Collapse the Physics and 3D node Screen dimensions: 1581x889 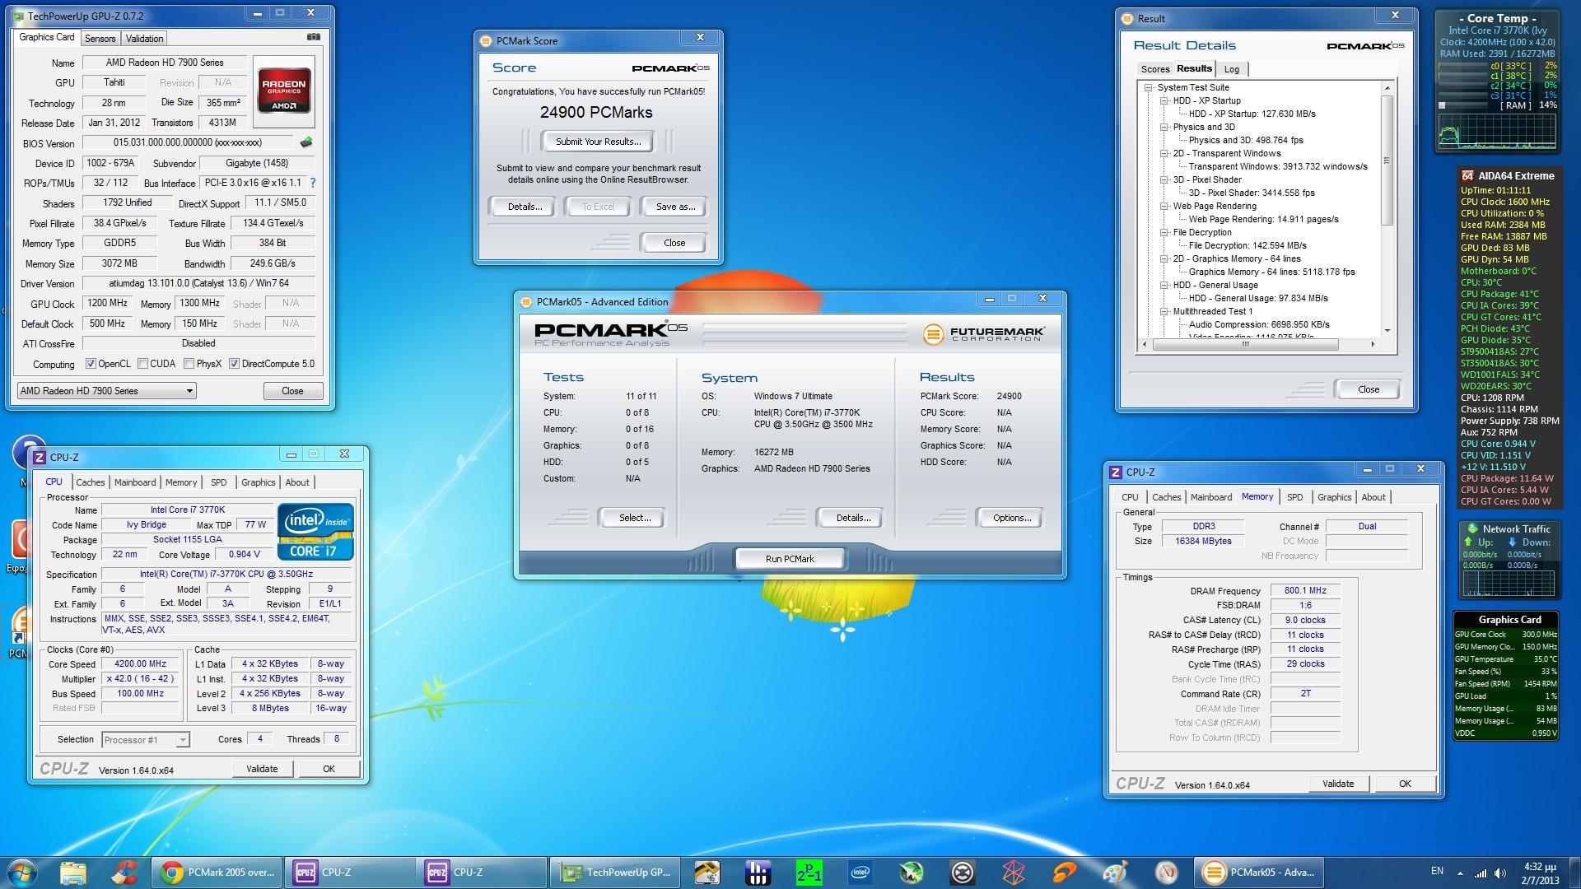click(1164, 127)
